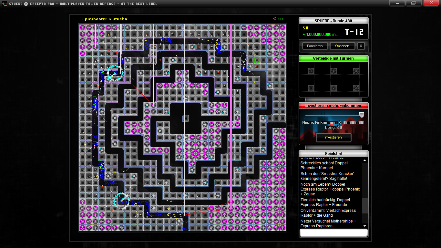
Task: Close the CreepTD window
Action: click(431, 3)
